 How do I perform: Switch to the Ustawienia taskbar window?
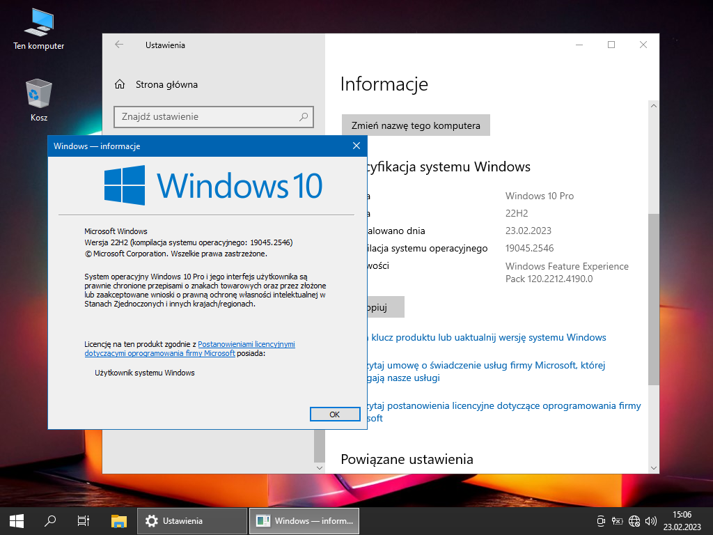click(192, 520)
